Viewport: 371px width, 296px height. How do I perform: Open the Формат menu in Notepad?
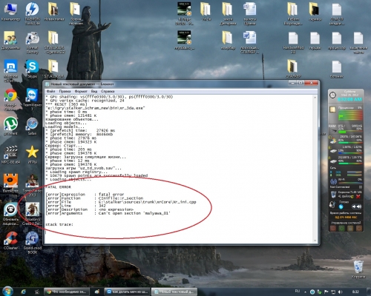81,91
